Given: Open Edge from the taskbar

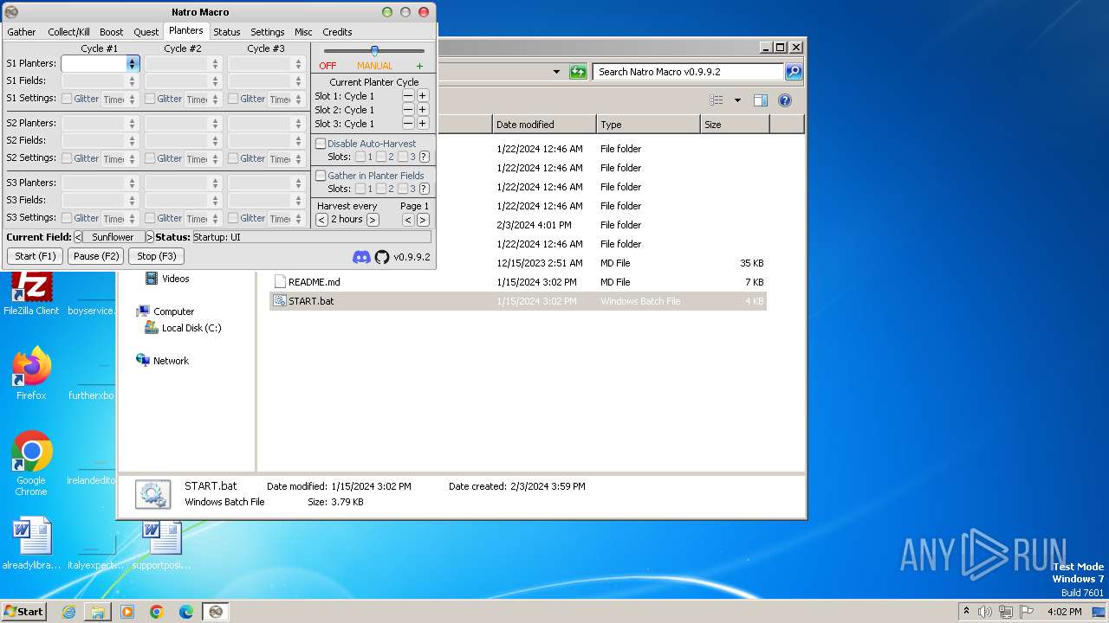Looking at the screenshot, I should click(x=186, y=612).
